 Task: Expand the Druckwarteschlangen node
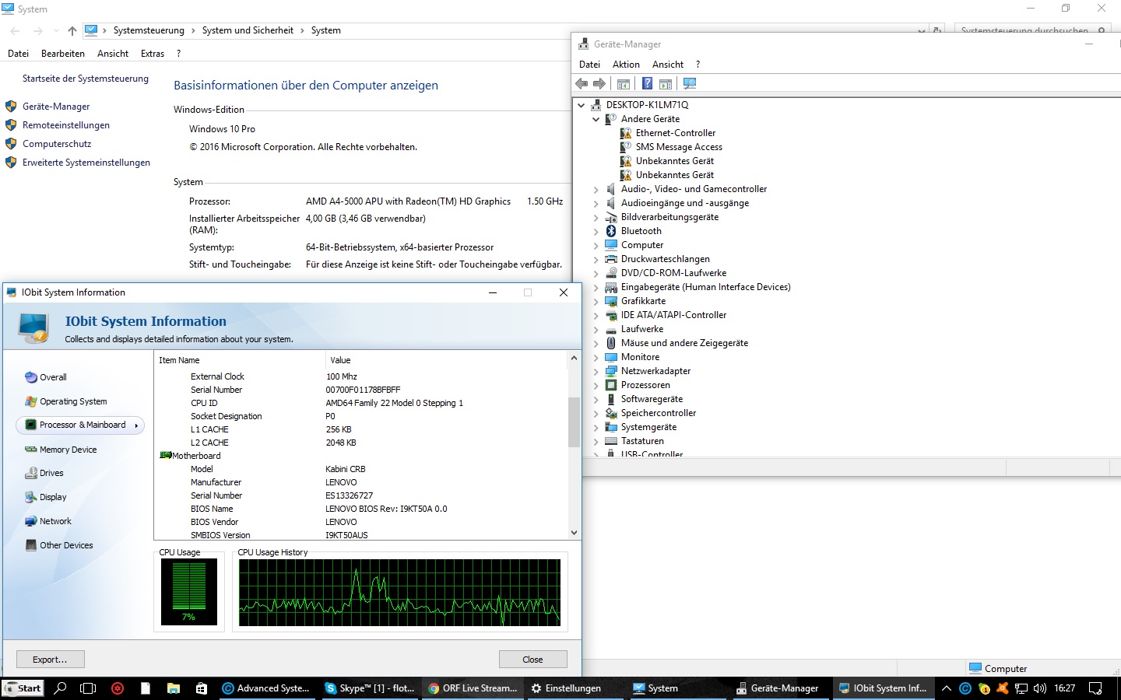pos(596,259)
